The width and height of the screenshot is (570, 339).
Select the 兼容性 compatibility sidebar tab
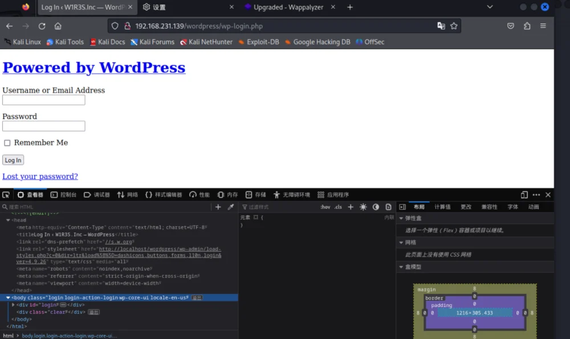(x=489, y=207)
